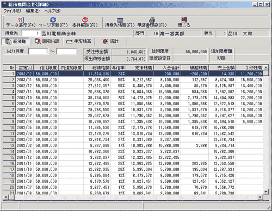Screen dimensions: 272x211
Task: Select the 総債権 tab
Action: [15, 41]
